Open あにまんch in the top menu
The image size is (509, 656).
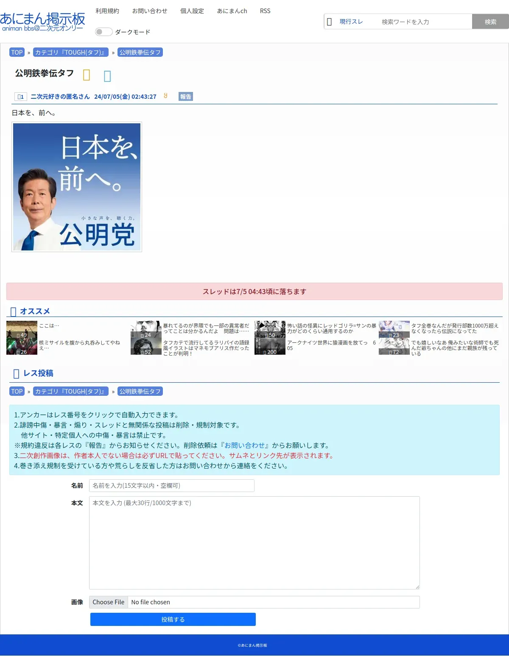click(x=232, y=11)
